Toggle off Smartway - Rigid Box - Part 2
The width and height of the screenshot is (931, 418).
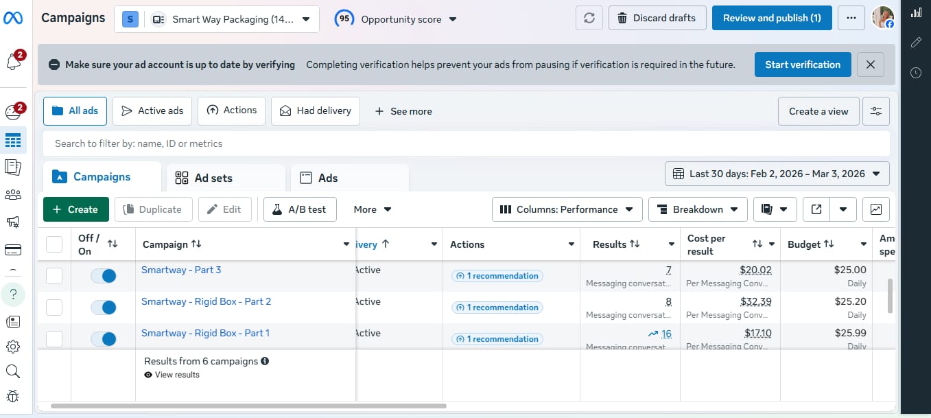click(104, 307)
